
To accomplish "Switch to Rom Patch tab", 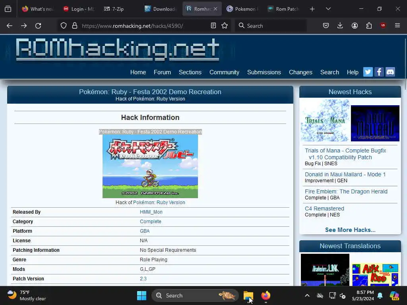I will pos(284,9).
